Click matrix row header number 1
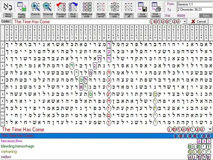Viewport: 213px width, 160px height. tap(2, 44)
